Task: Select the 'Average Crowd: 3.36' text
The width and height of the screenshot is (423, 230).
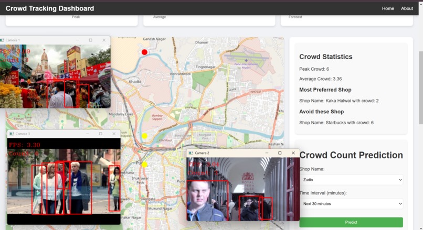Action: [x=321, y=79]
